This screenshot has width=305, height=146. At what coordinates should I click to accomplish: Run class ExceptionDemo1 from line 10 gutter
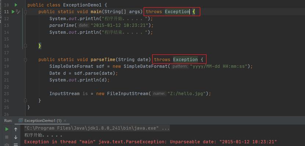pos(16,5)
